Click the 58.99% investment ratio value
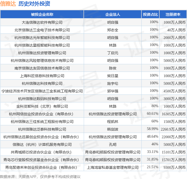Screen dimensions: 187x179 tap(152, 129)
